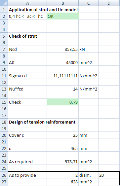Click the bar diameter 20 cell

pos(109,175)
